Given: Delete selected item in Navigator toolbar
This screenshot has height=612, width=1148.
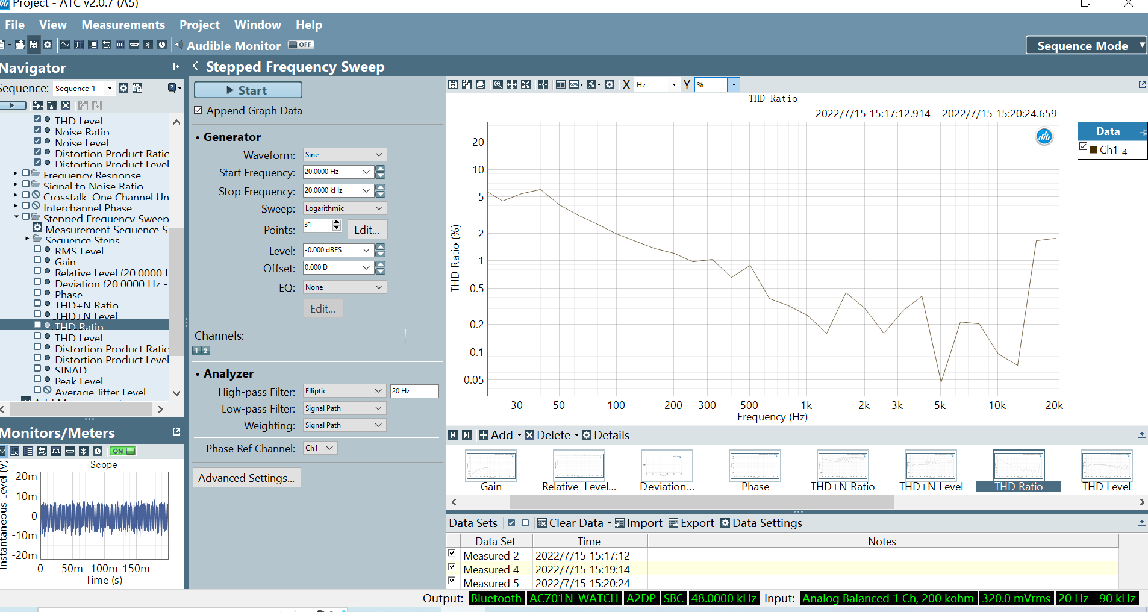Looking at the screenshot, I should pos(66,105).
